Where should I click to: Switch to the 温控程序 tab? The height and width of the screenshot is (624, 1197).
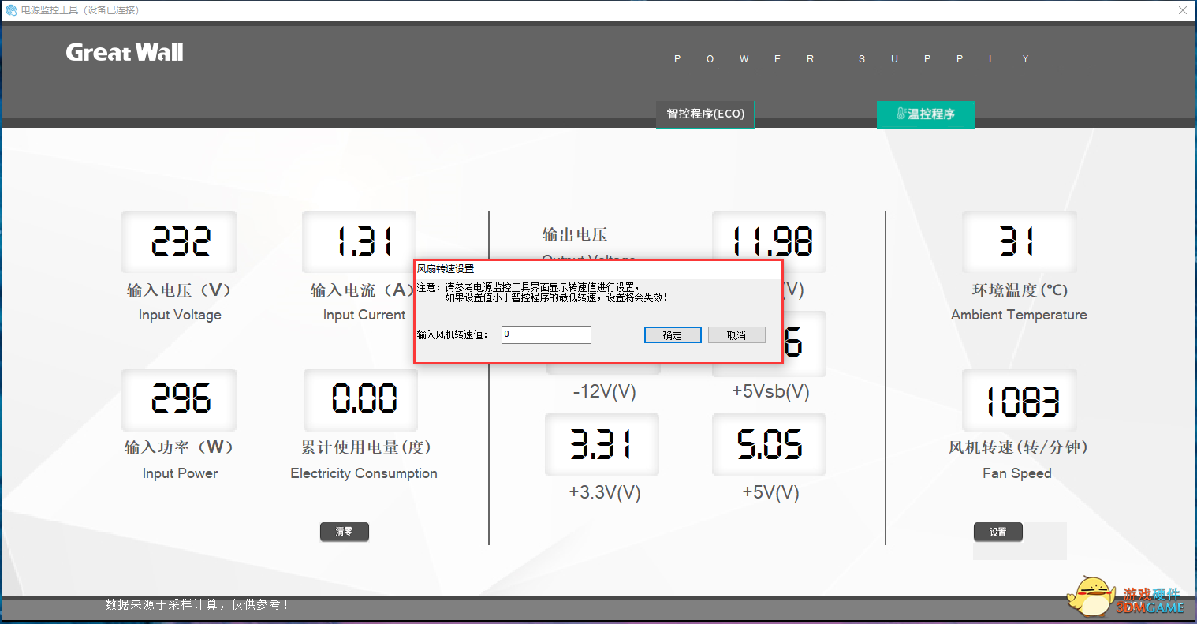pos(926,114)
